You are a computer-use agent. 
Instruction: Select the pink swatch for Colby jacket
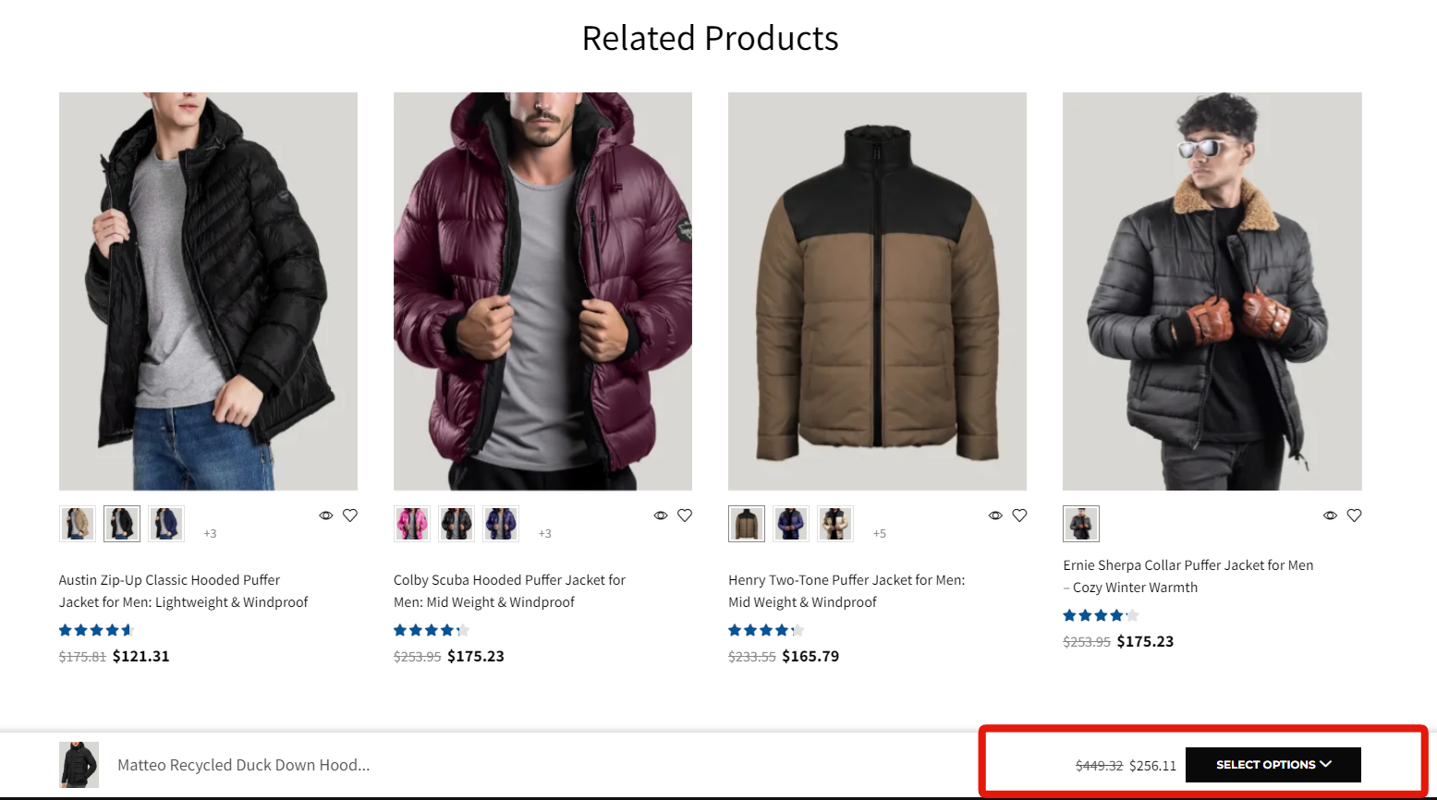412,524
